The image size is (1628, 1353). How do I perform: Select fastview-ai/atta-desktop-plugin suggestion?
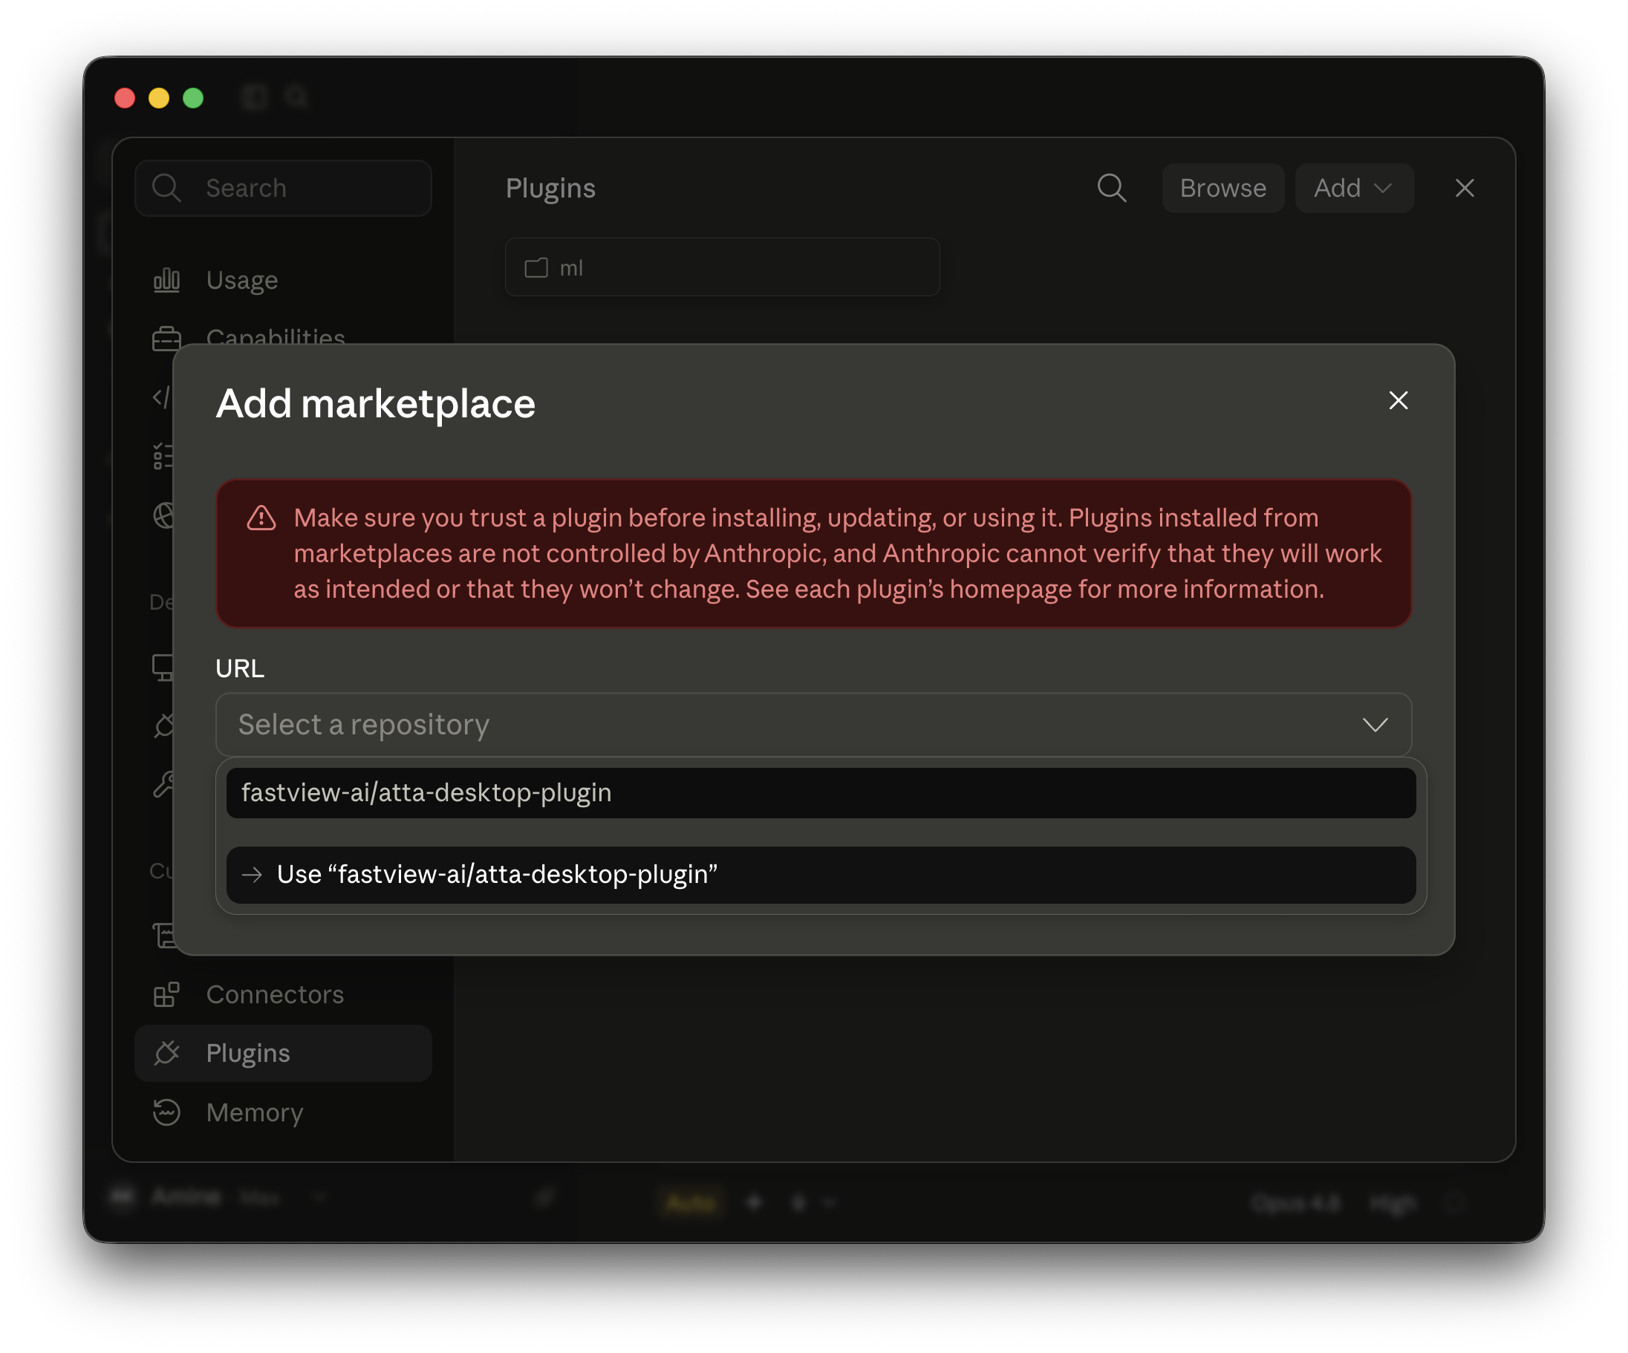point(821,793)
